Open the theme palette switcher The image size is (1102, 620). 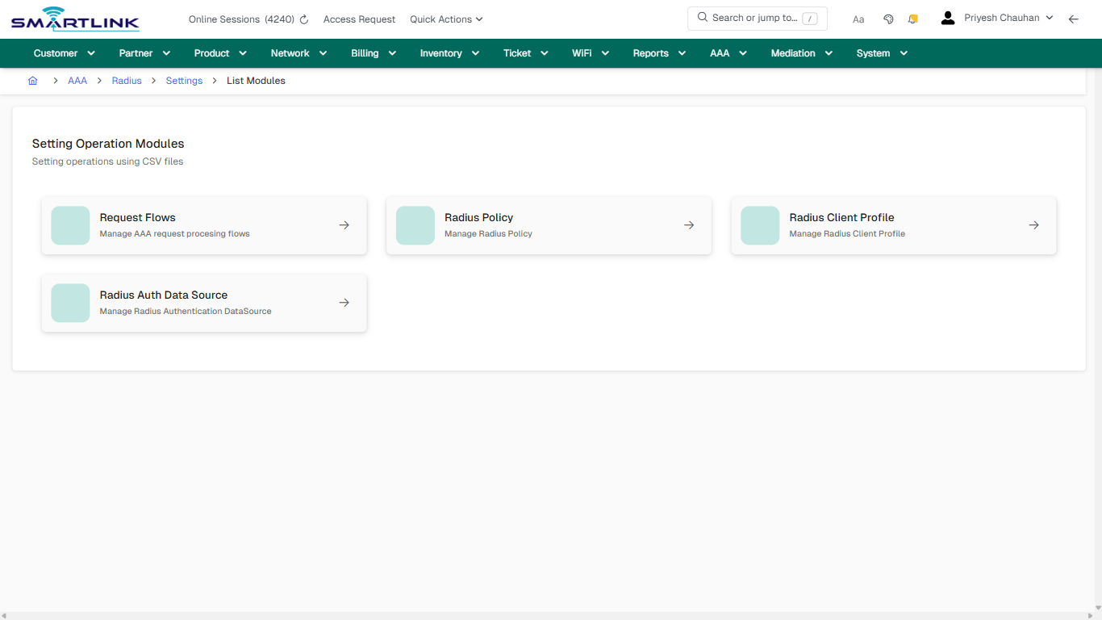point(887,19)
